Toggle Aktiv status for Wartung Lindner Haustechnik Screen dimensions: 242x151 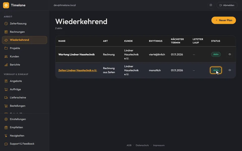tap(216, 54)
